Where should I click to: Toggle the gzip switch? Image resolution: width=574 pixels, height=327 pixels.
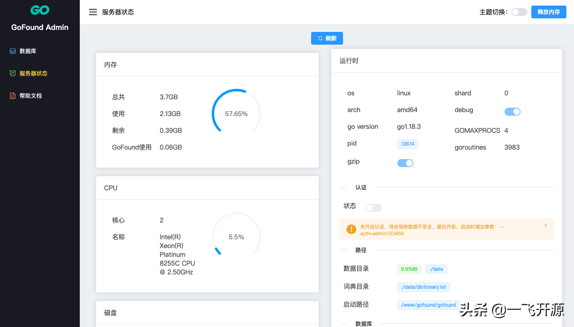coord(405,163)
